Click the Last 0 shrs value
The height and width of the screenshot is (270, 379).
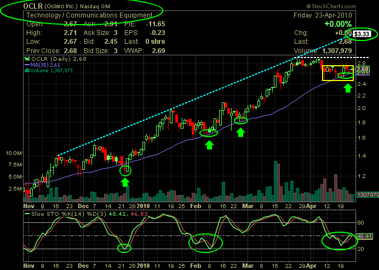155,42
